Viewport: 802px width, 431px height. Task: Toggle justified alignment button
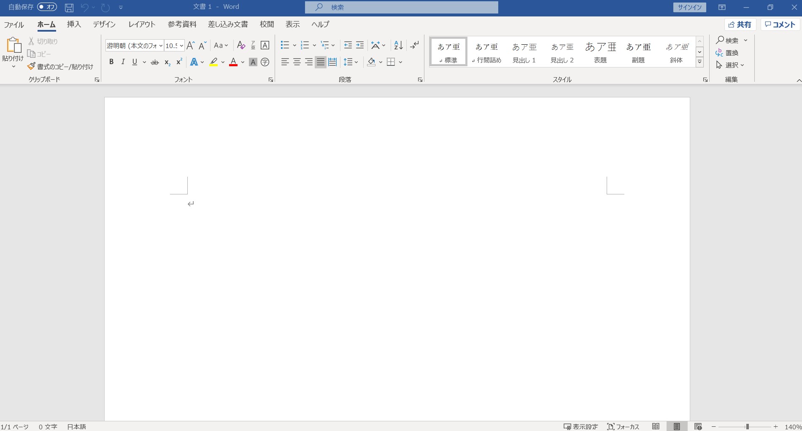pos(321,62)
